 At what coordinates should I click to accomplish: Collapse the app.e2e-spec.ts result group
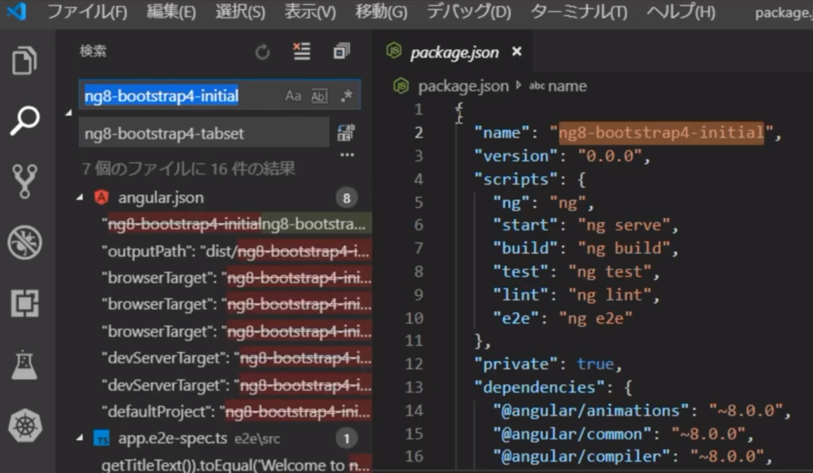[x=80, y=438]
